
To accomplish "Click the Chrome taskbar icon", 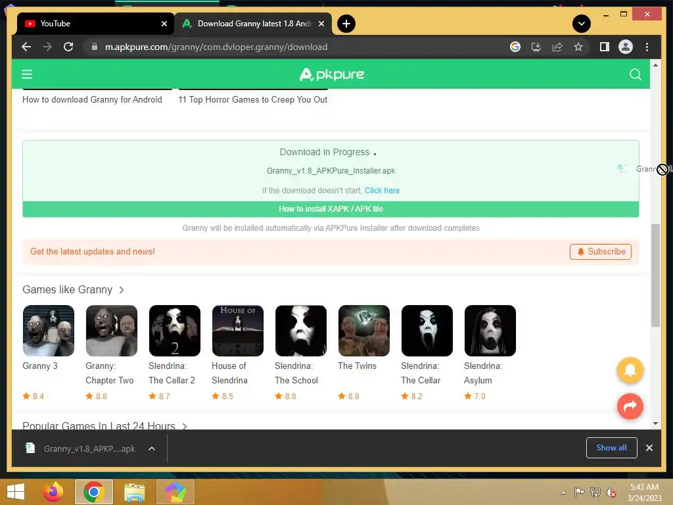I will pos(93,492).
